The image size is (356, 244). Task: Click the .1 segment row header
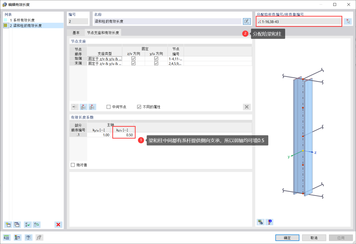[78, 135]
